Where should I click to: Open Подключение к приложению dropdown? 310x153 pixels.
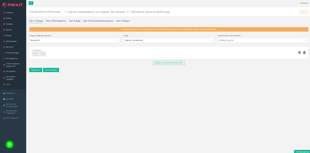pyautogui.click(x=306, y=40)
